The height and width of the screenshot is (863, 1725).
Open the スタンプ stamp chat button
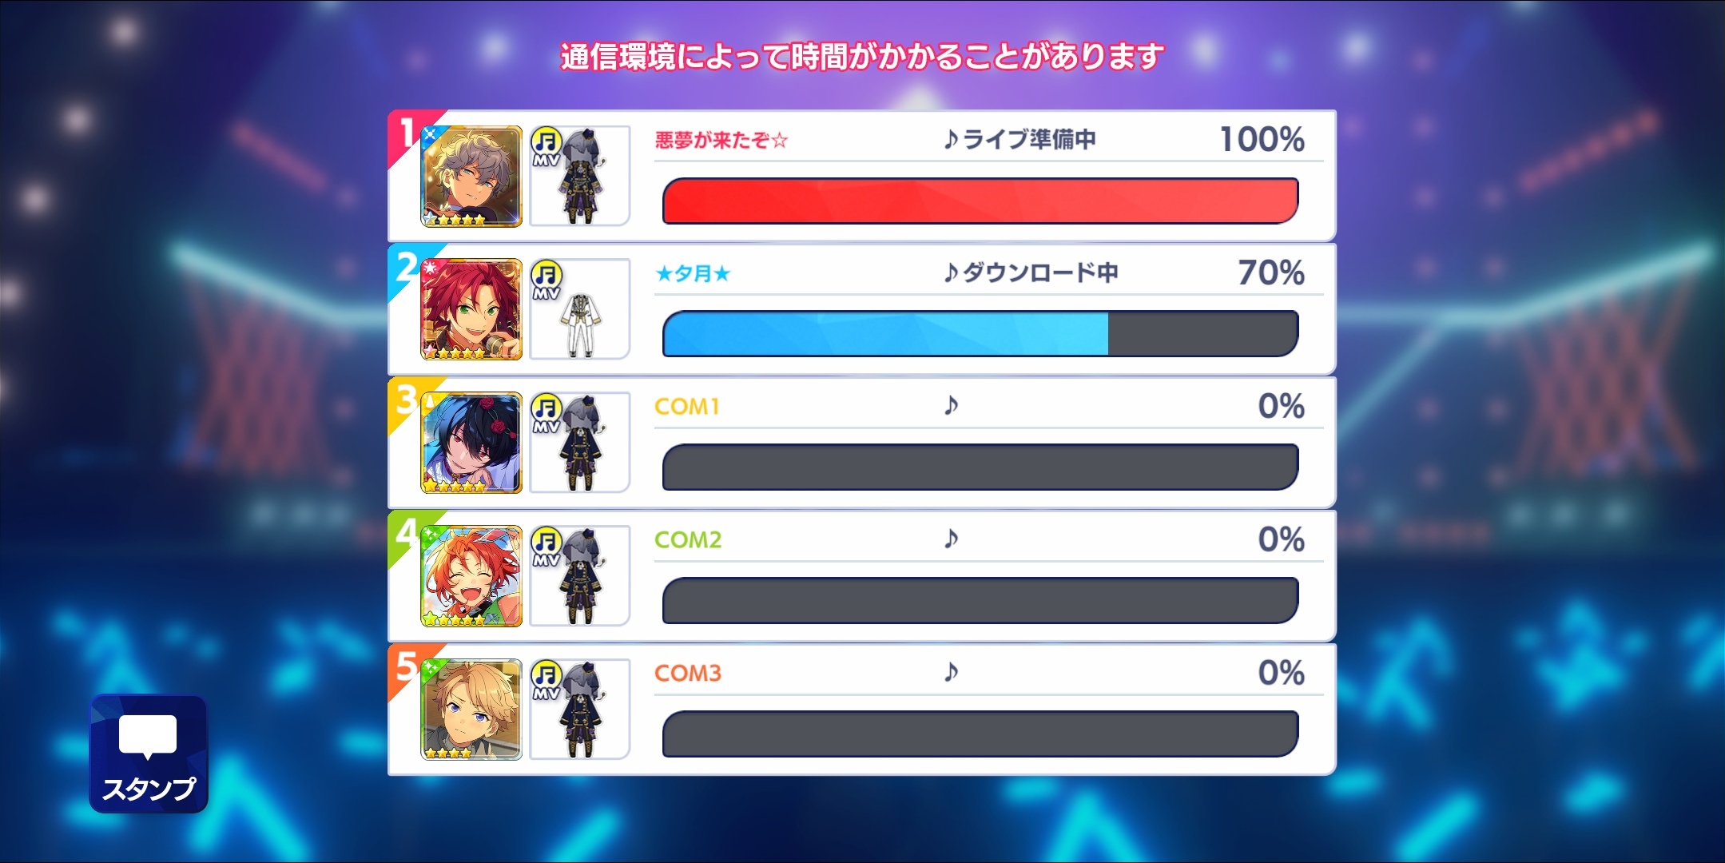coord(149,754)
